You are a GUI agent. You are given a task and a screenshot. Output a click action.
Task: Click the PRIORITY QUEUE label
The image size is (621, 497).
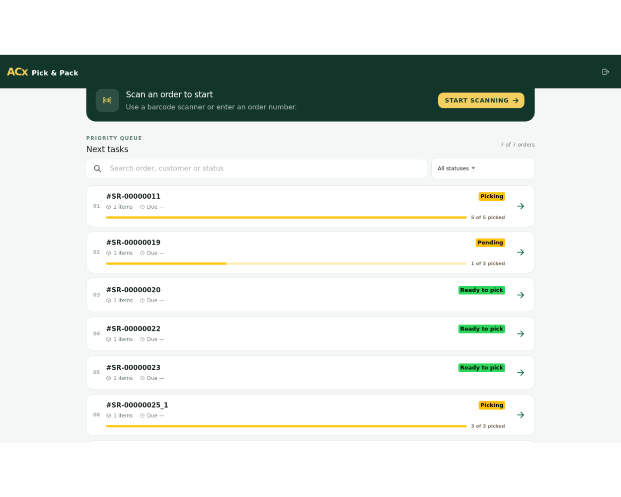point(114,138)
